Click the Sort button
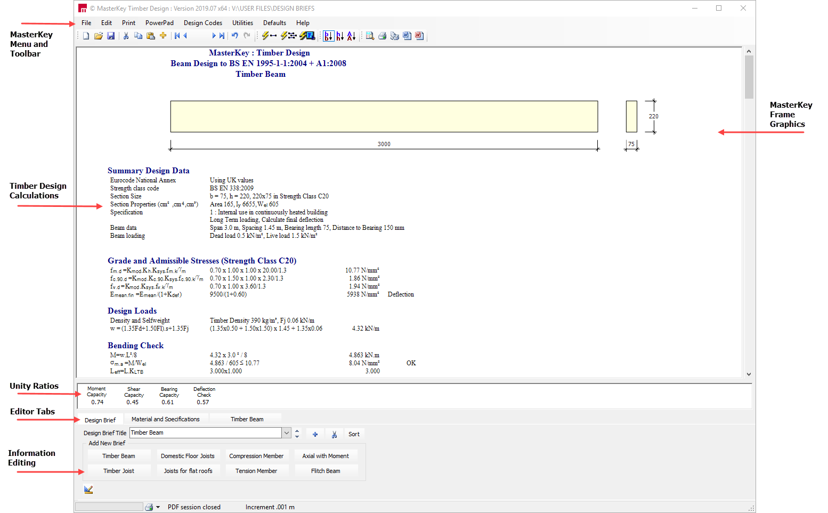Viewport: 828px width, 513px height. [x=354, y=434]
